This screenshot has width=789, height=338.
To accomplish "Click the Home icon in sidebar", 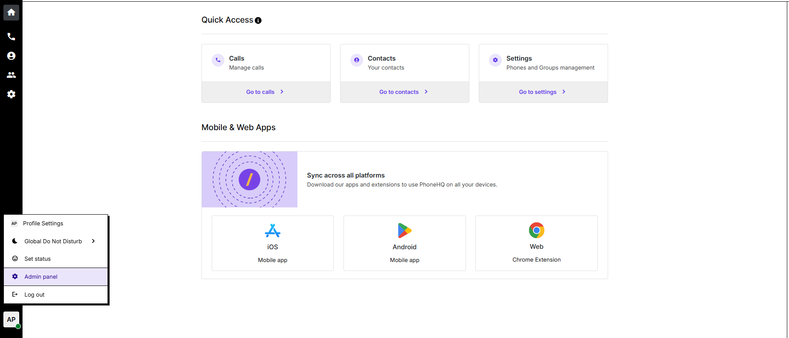I will click(12, 12).
